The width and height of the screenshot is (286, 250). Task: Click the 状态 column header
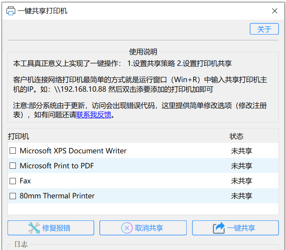pyautogui.click(x=236, y=136)
